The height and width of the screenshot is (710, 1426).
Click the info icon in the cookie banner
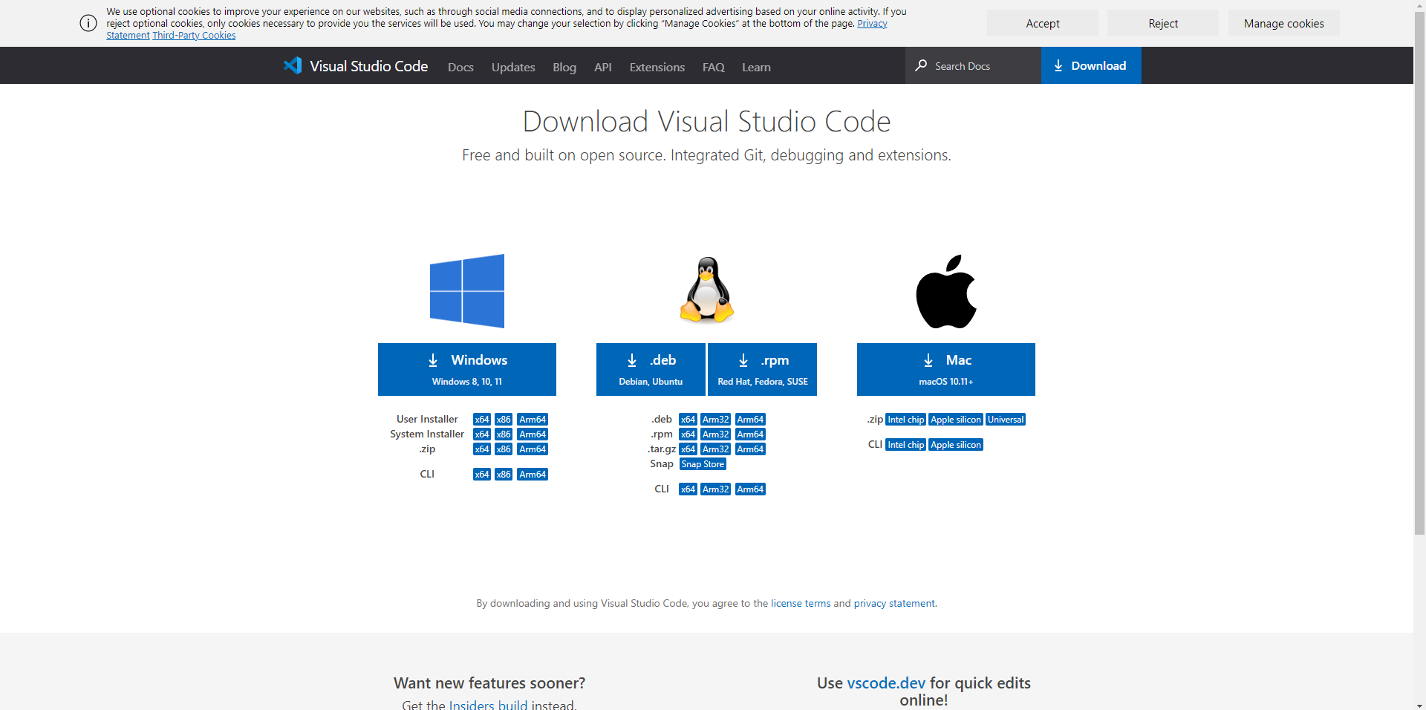pos(88,23)
